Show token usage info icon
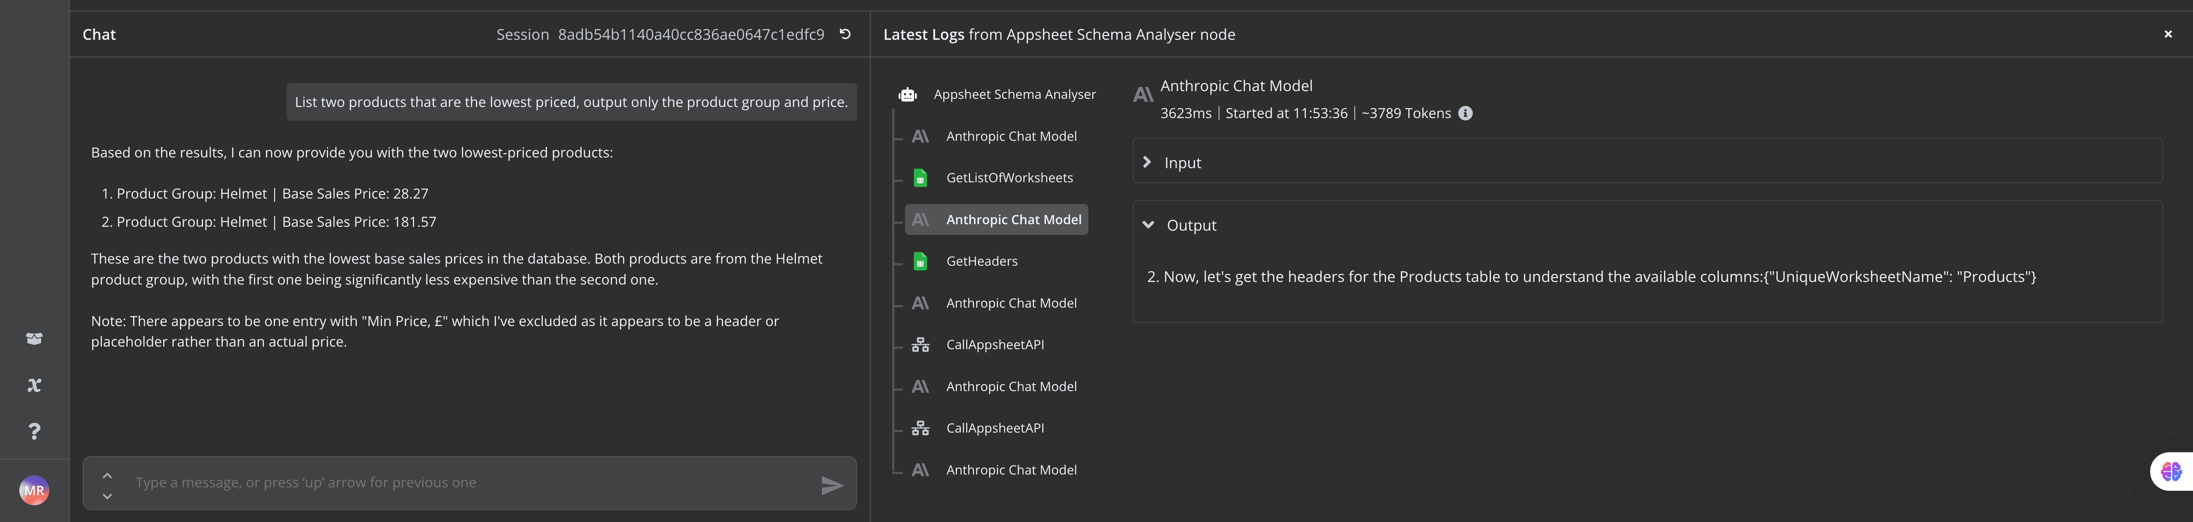Image resolution: width=2193 pixels, height=522 pixels. click(1465, 113)
